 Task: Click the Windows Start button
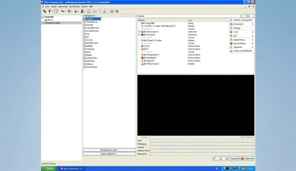pos(49,169)
